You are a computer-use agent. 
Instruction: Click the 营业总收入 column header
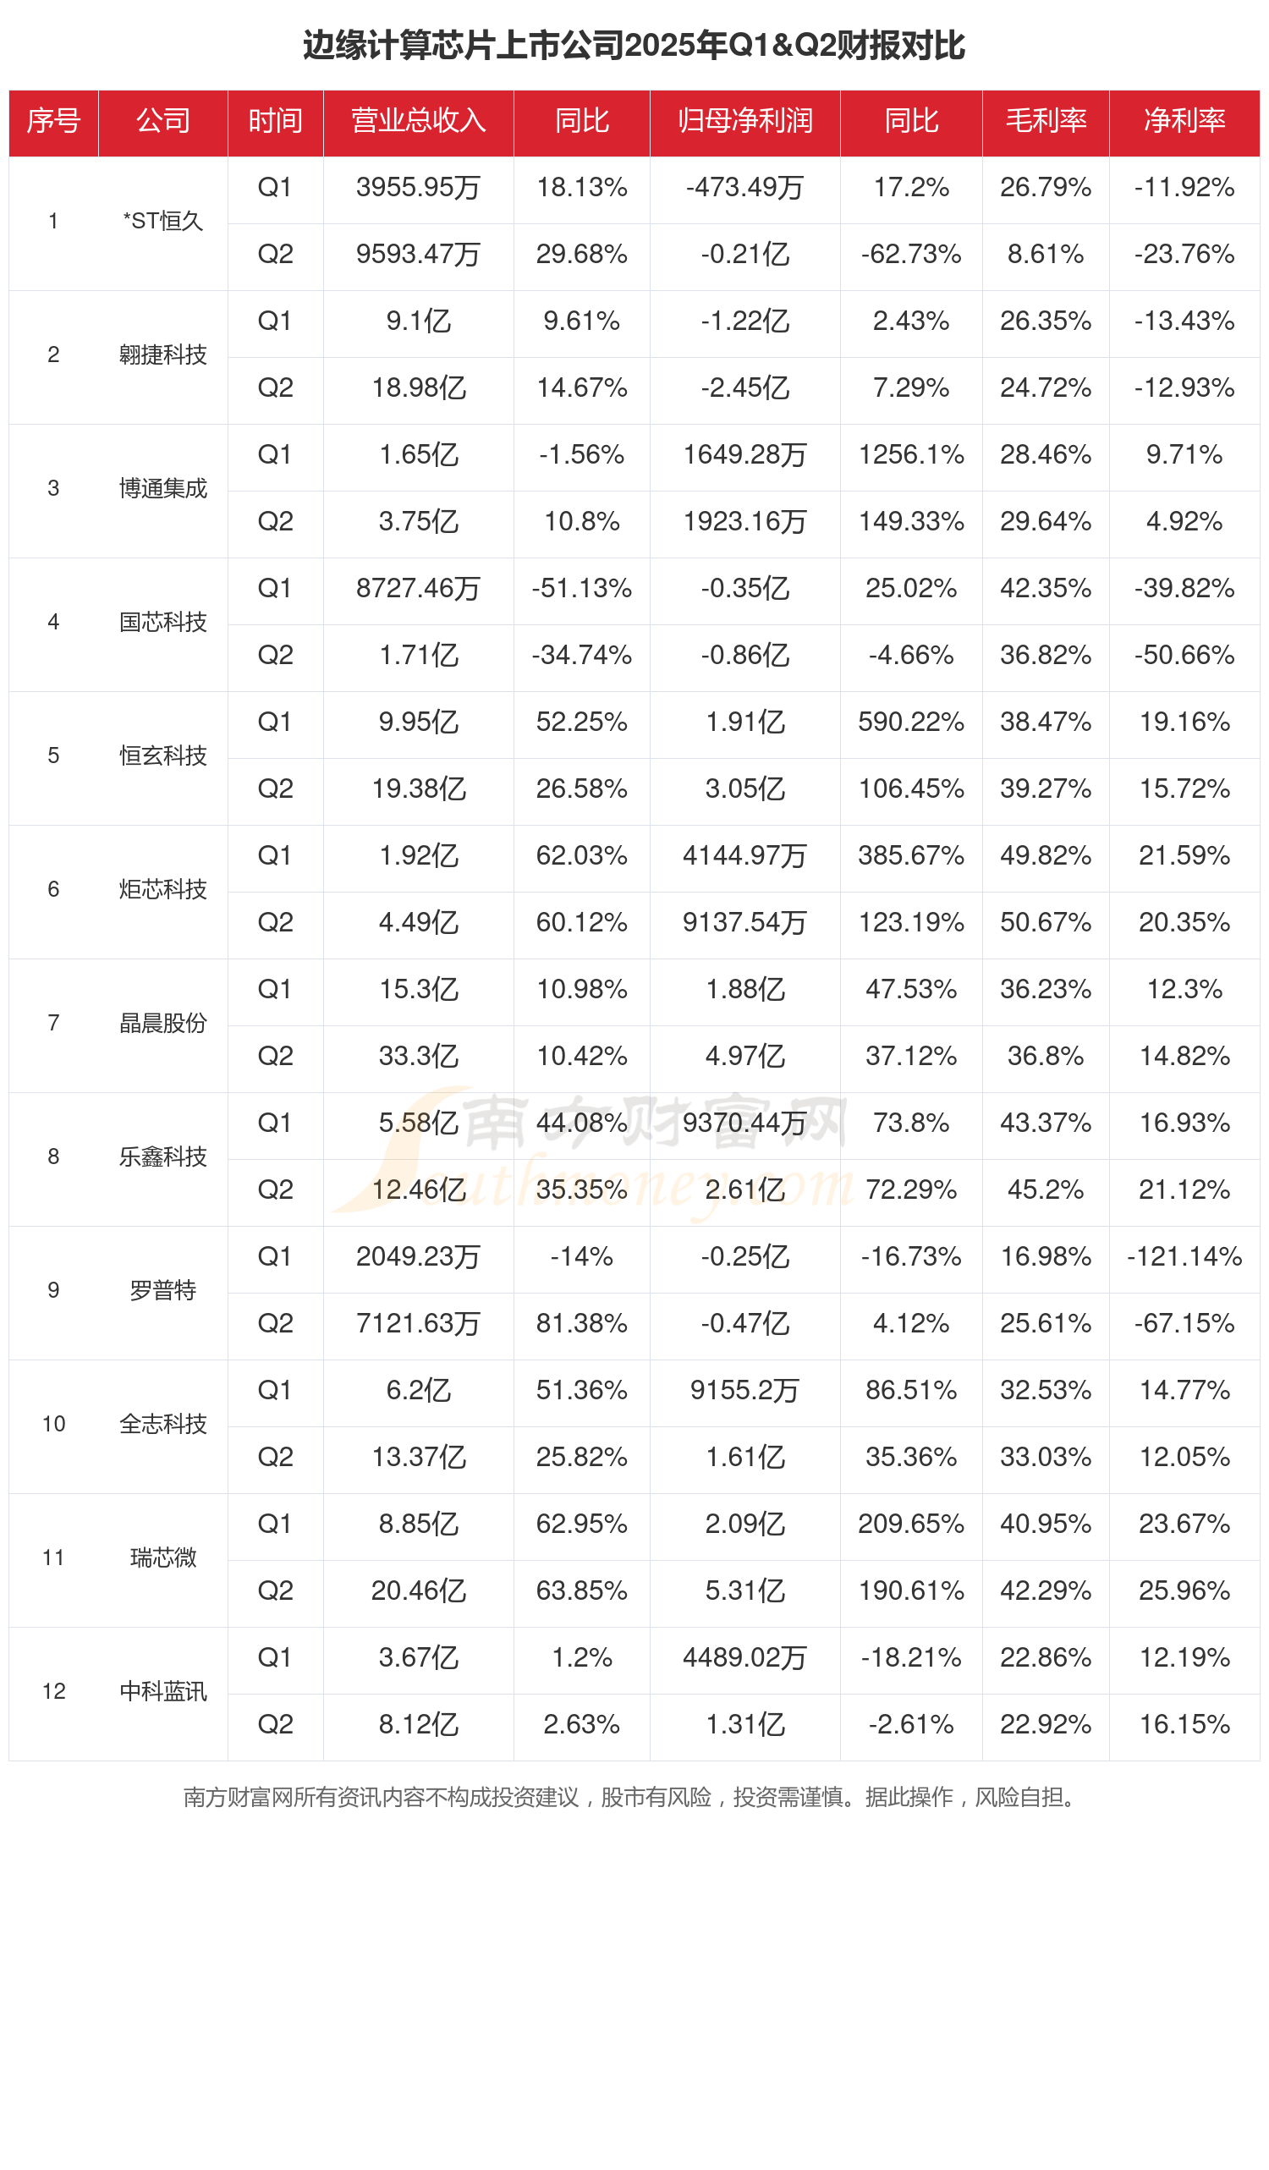(x=419, y=122)
